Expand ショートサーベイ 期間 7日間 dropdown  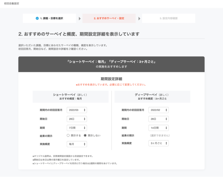coord(77,128)
